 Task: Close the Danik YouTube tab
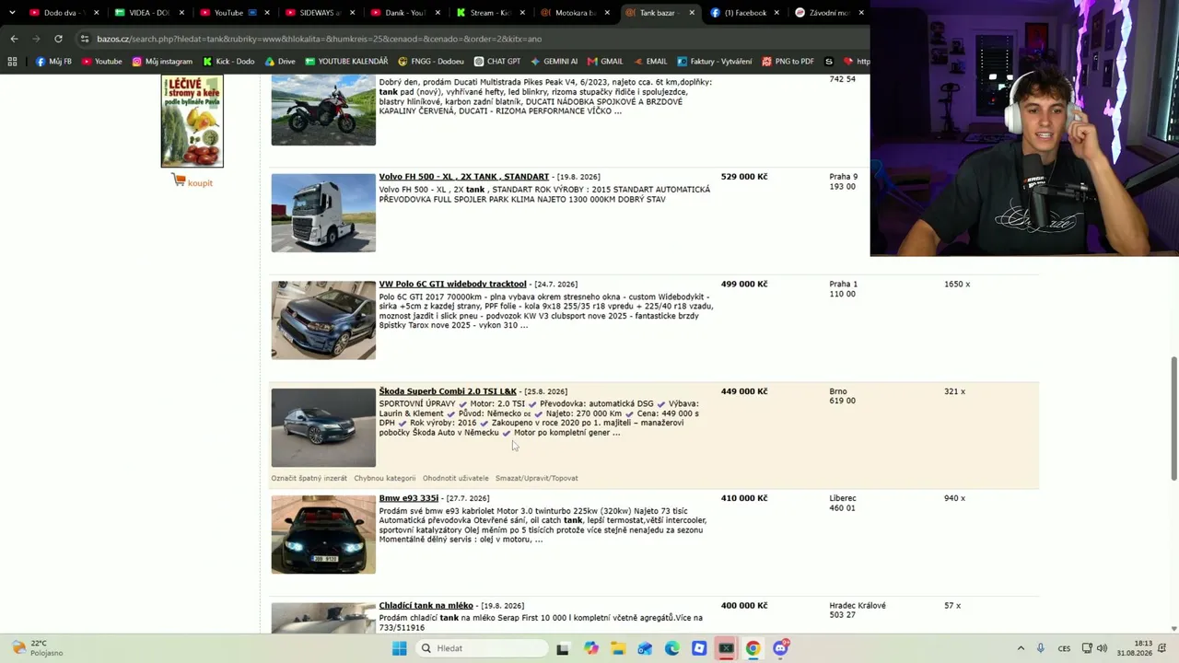click(x=438, y=13)
